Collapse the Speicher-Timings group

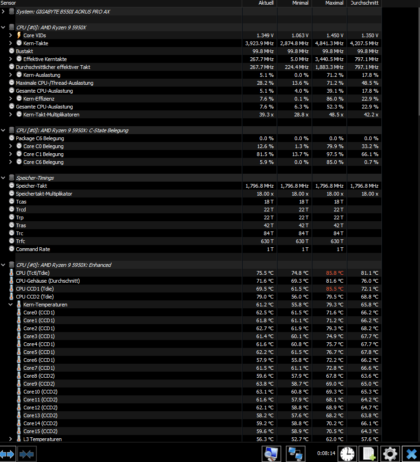tap(3, 177)
